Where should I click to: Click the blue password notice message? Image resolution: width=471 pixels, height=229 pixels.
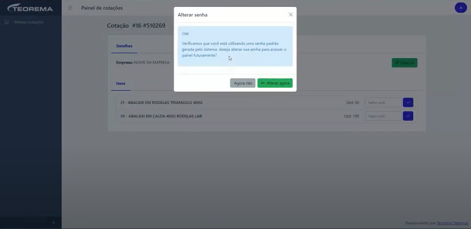tap(235, 46)
